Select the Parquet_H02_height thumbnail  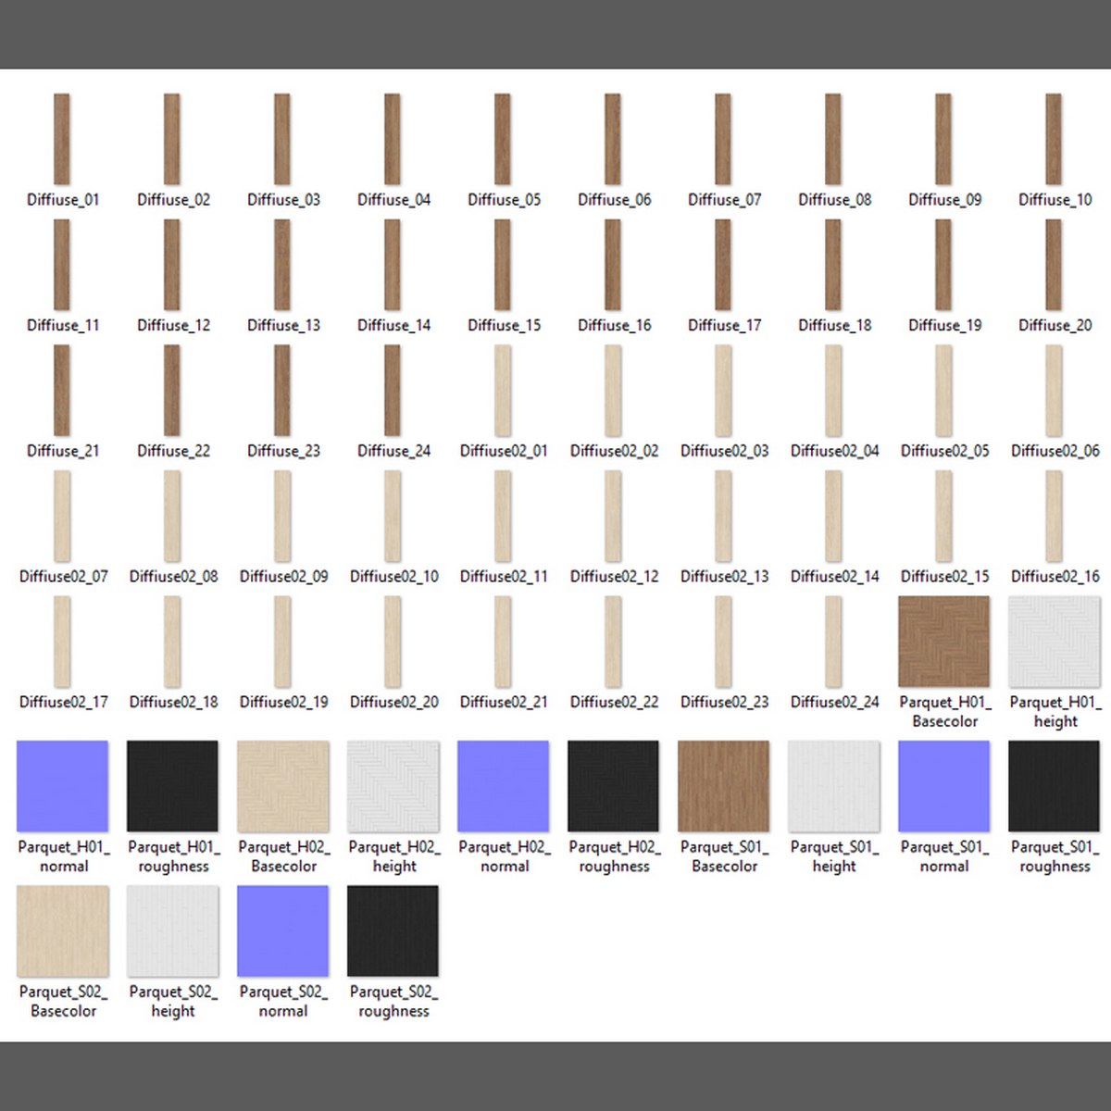pyautogui.click(x=393, y=786)
